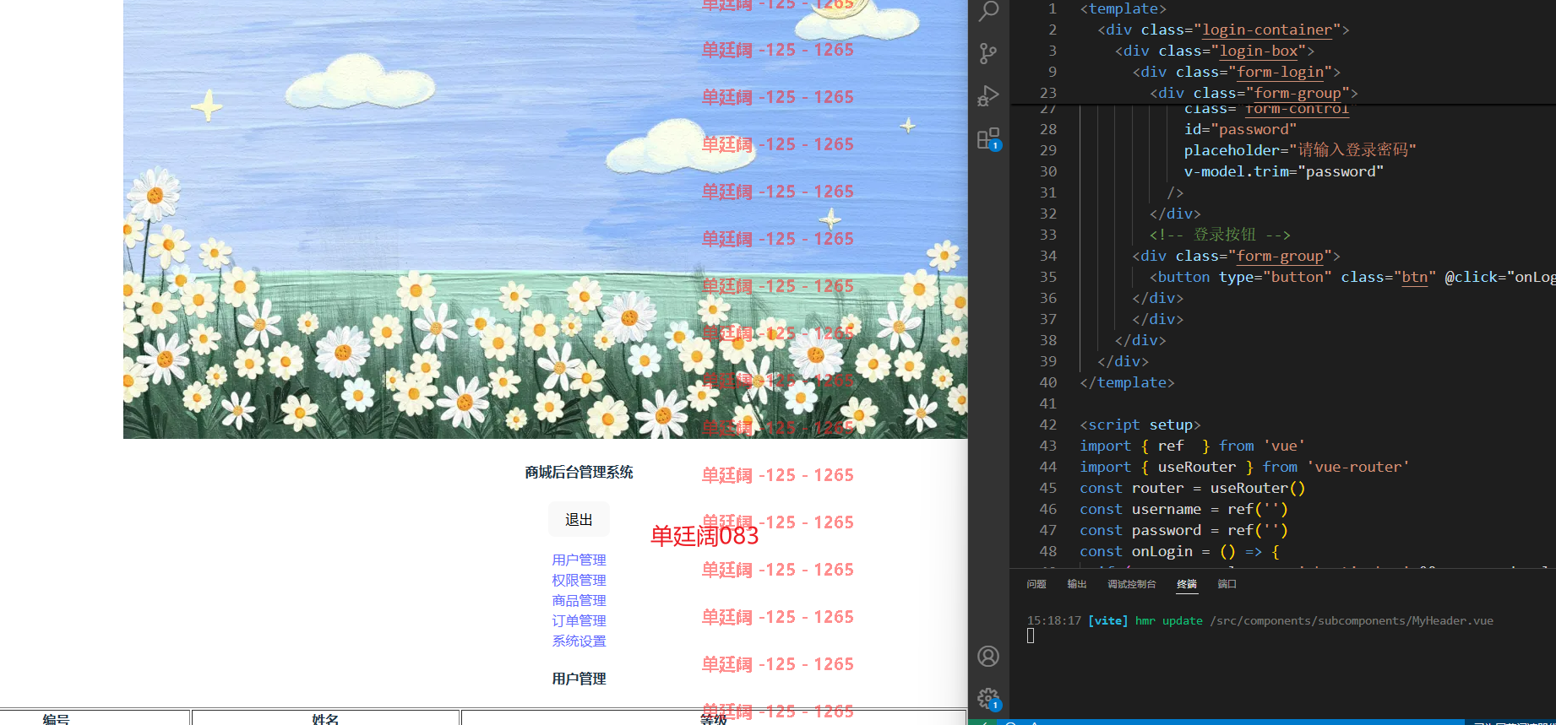Open the 商品管理 navigation link
This screenshot has height=725, width=1556.
pos(579,600)
